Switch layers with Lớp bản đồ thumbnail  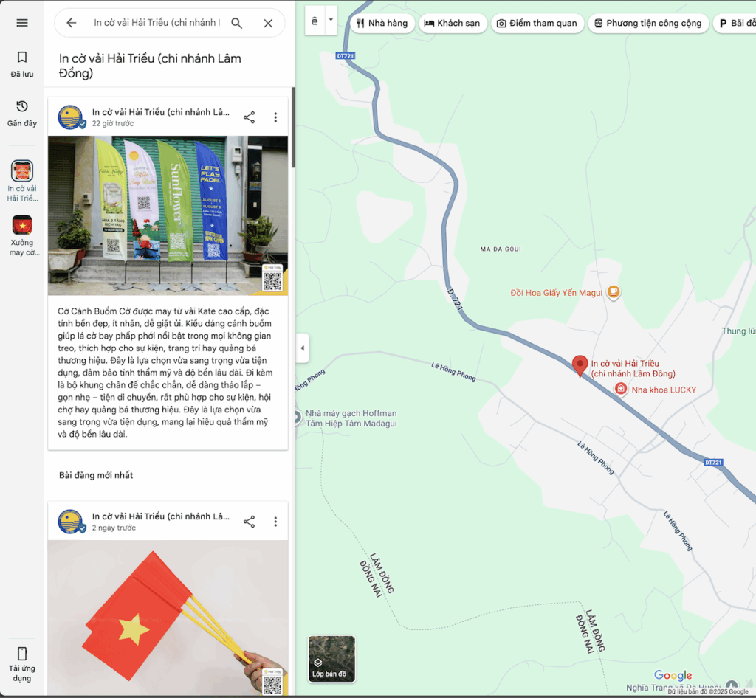(331, 658)
